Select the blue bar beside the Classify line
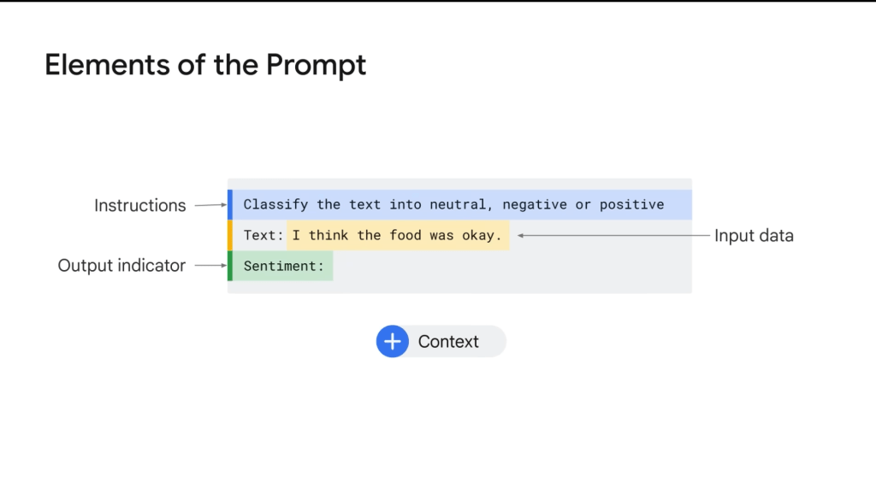Screen dimensions: 876x494 tap(230, 205)
